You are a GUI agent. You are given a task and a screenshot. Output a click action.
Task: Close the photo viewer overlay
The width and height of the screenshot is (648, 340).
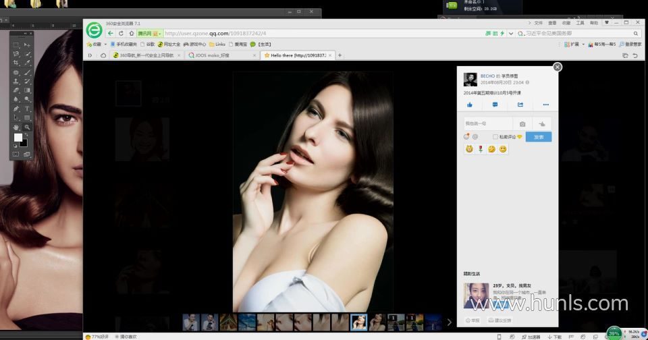click(x=558, y=67)
